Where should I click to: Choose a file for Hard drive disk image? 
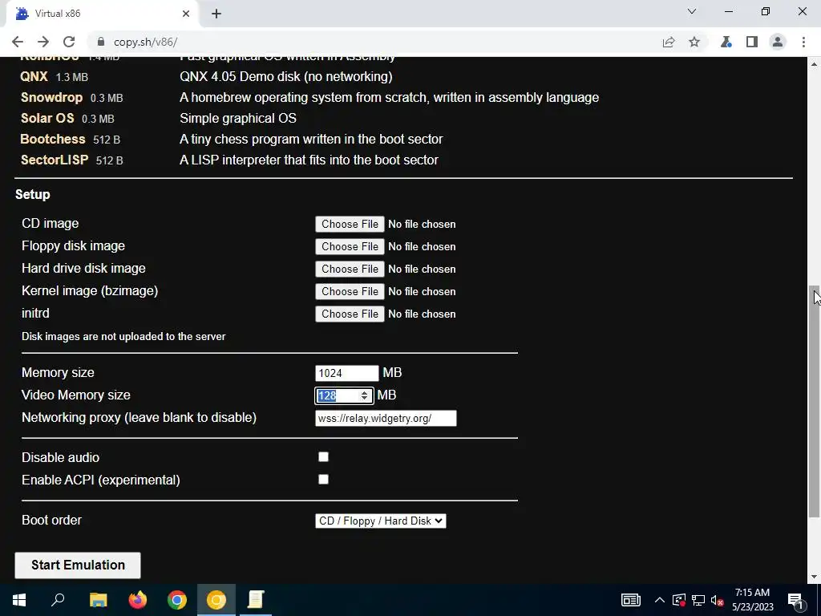[350, 269]
